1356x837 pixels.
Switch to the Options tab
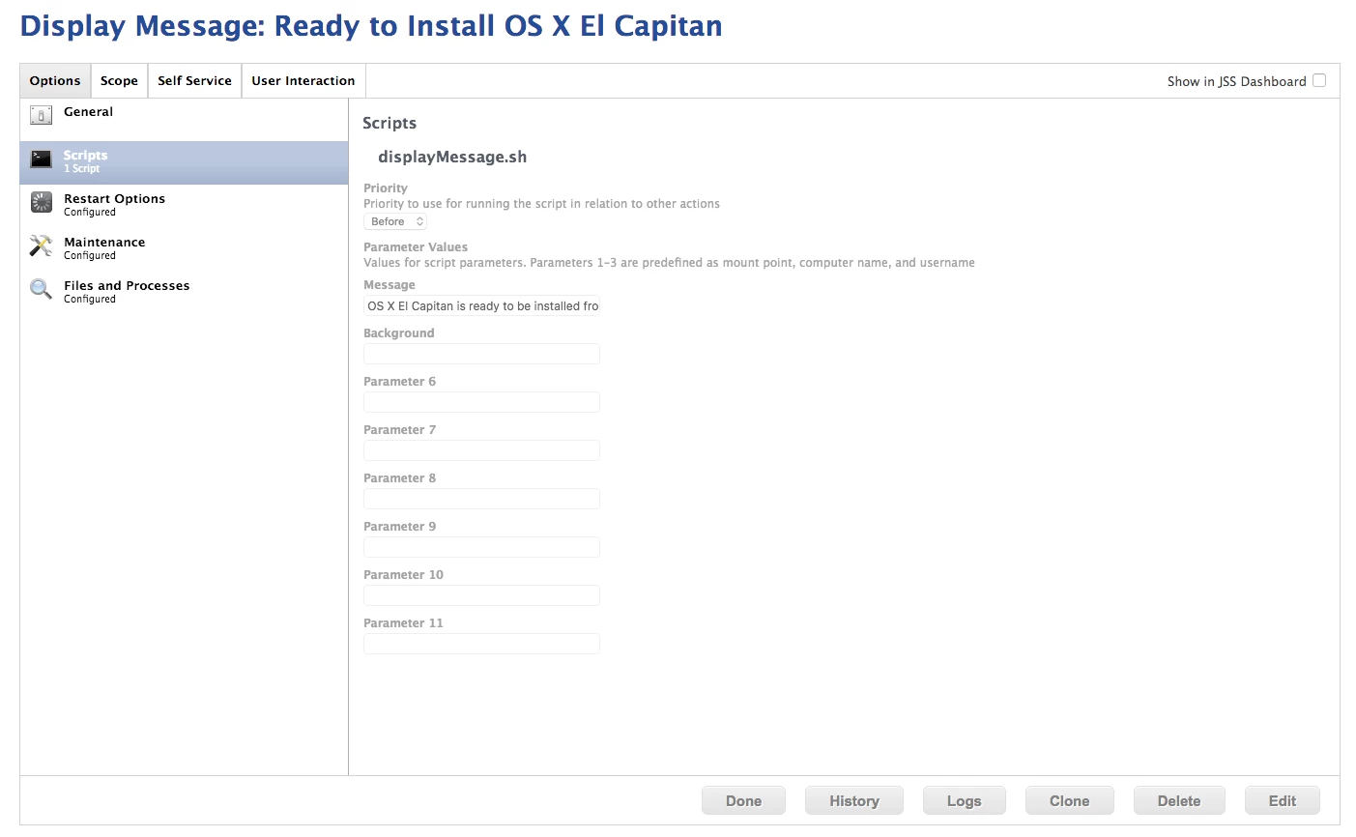(55, 81)
